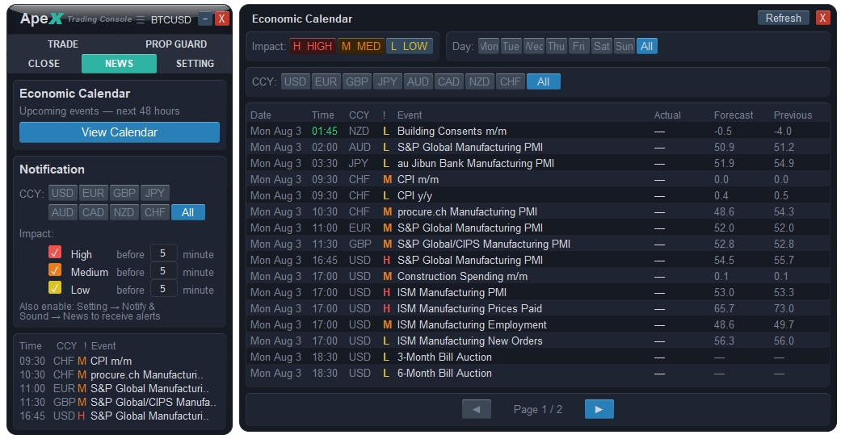Viewport: 841px width, 439px height.
Task: Minimize the Trading Console panel
Action: tap(205, 19)
